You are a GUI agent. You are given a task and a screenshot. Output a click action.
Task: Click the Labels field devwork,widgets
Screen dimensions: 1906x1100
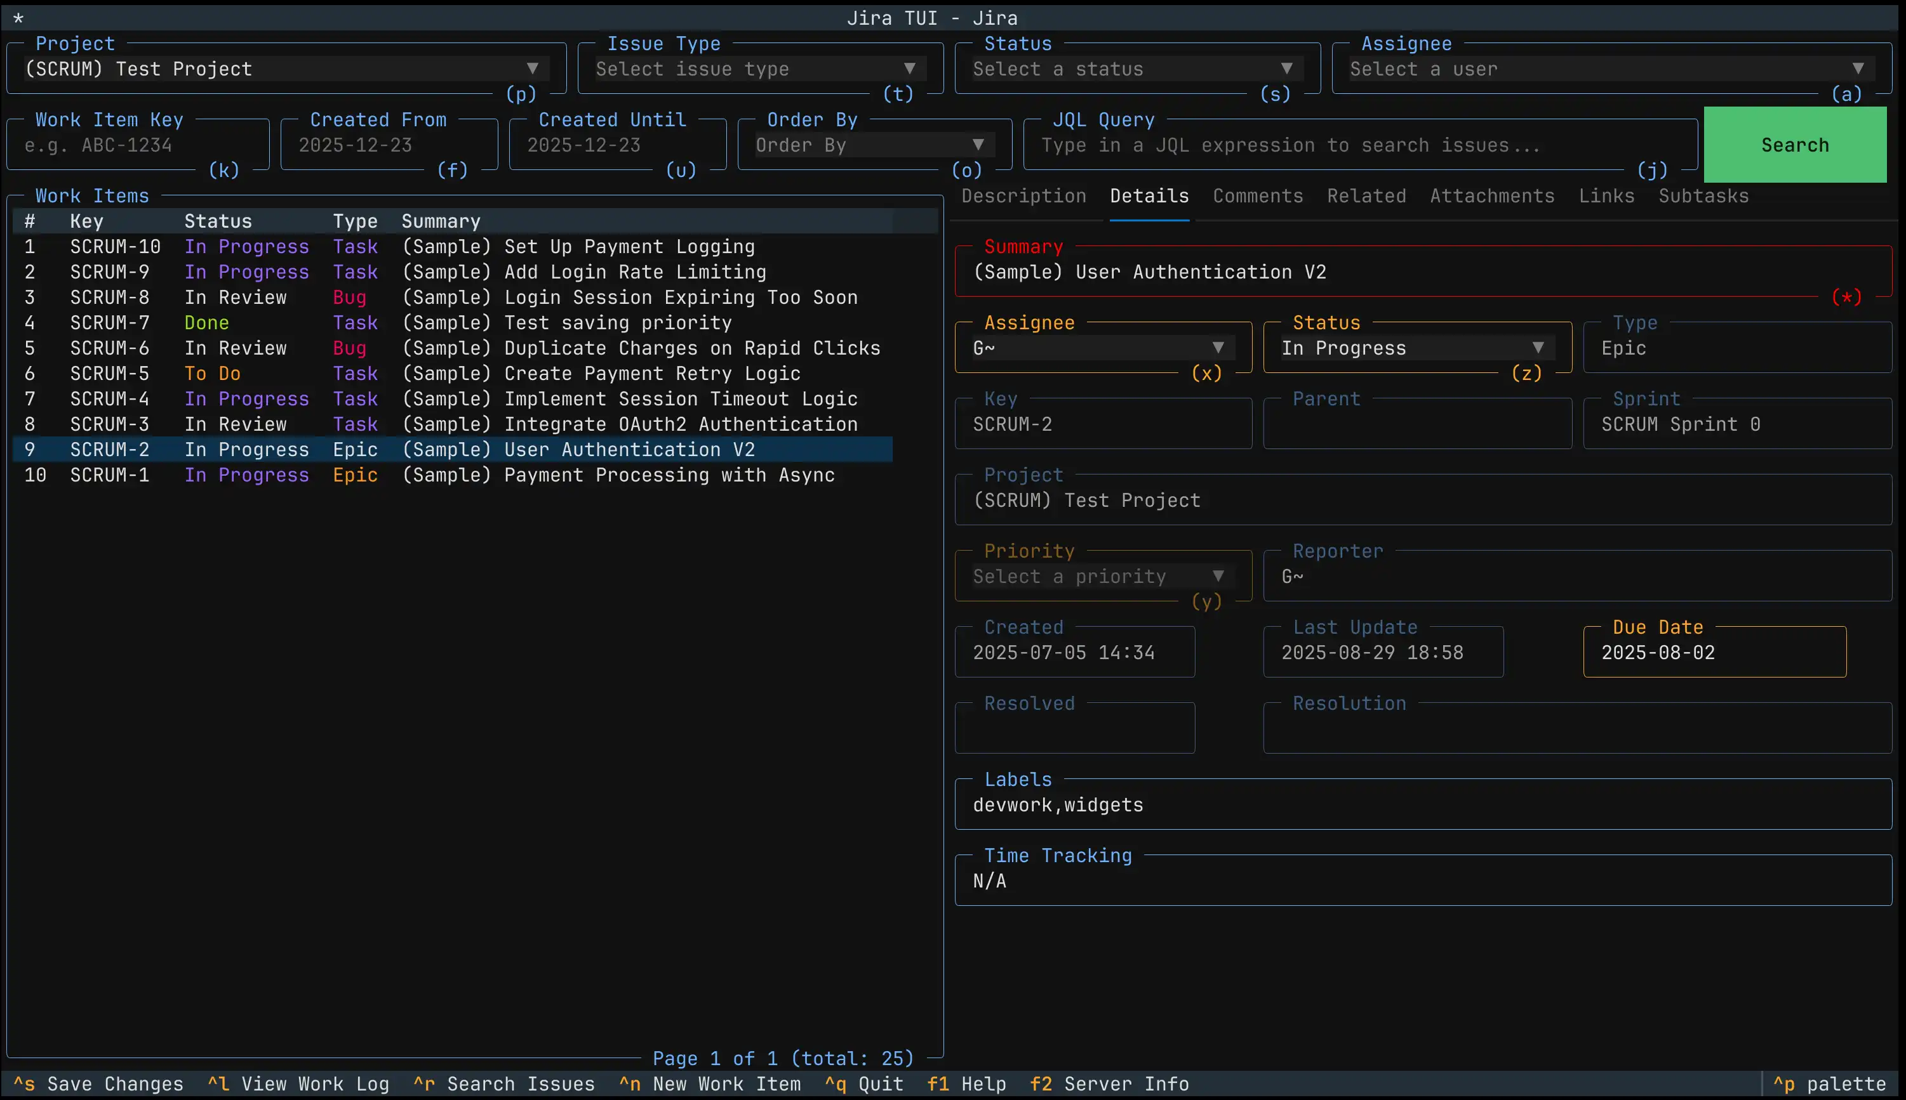pos(1423,804)
